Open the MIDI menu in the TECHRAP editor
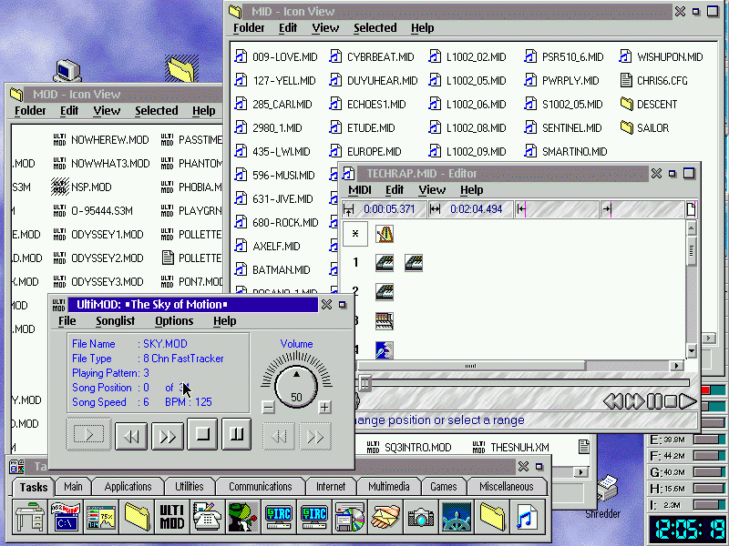 click(360, 190)
